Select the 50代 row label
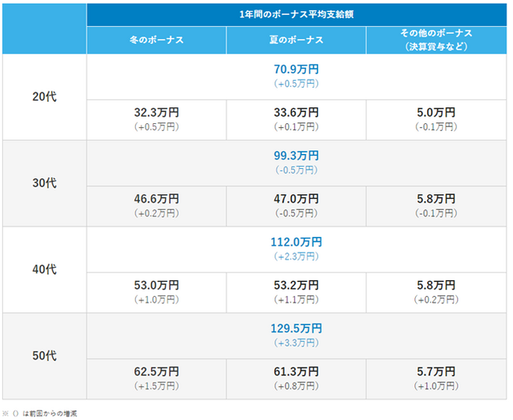The height and width of the screenshot is (420, 513). [x=44, y=355]
